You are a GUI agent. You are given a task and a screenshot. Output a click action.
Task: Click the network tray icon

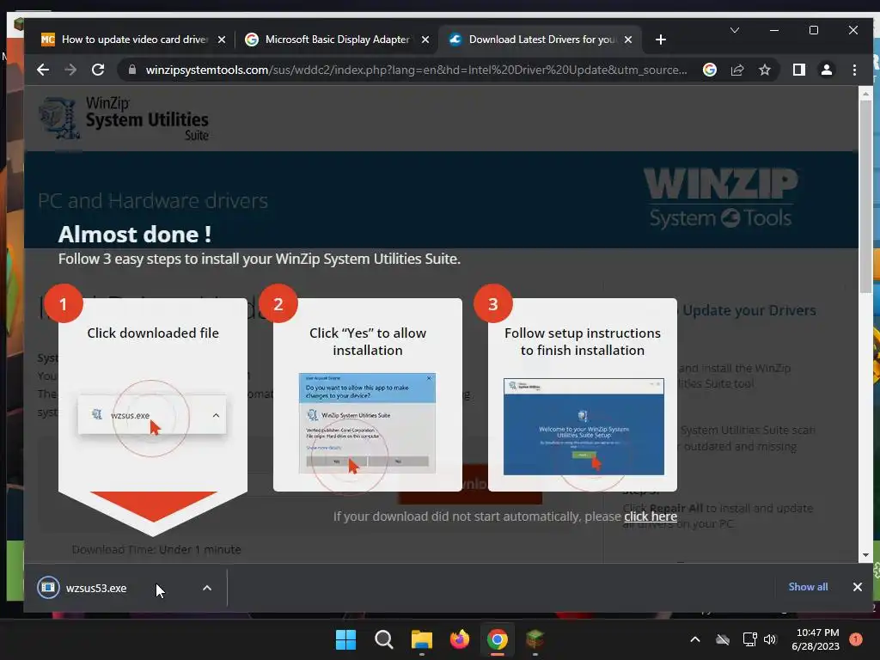749,639
